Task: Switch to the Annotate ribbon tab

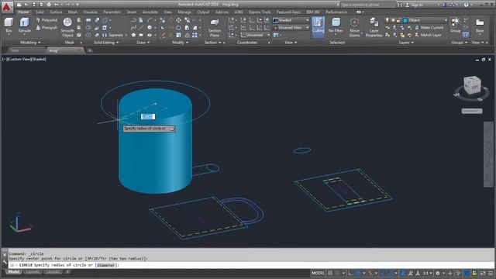Action: coord(150,12)
